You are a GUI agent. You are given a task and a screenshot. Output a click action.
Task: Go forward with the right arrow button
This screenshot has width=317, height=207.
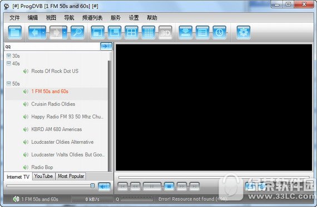coord(56,33)
